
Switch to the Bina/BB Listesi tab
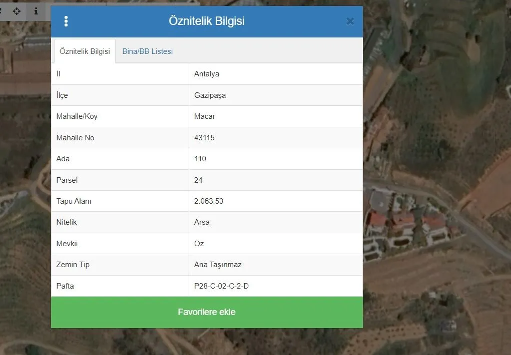pyautogui.click(x=147, y=51)
